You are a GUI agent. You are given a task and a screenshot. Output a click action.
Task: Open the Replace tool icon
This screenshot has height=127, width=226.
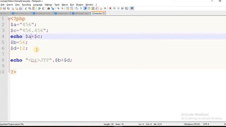coord(53,8)
